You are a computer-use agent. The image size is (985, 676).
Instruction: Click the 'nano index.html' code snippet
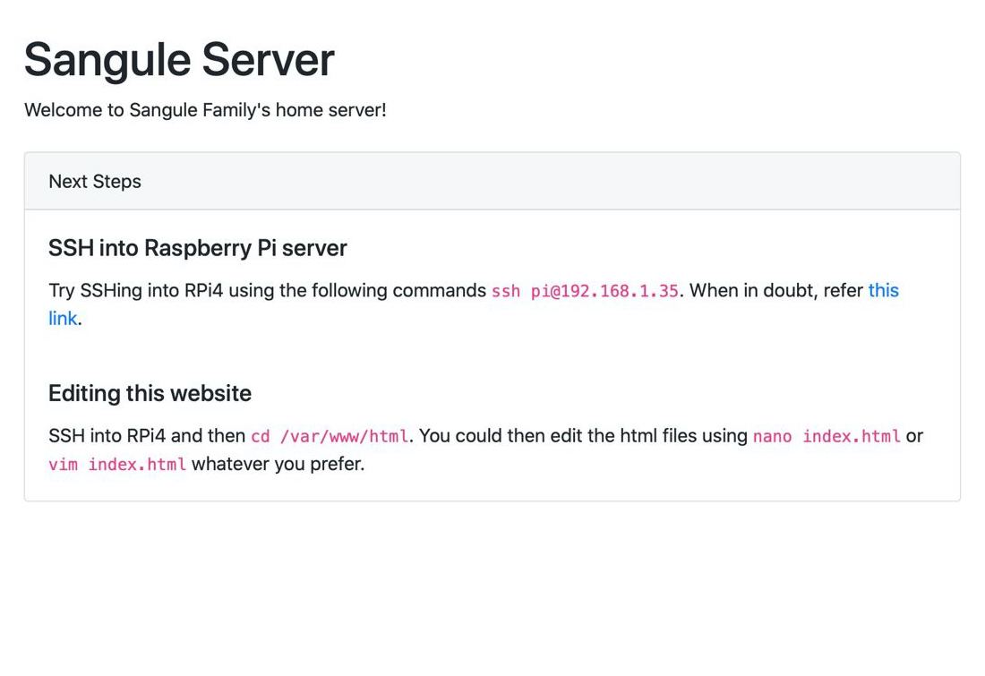(827, 437)
